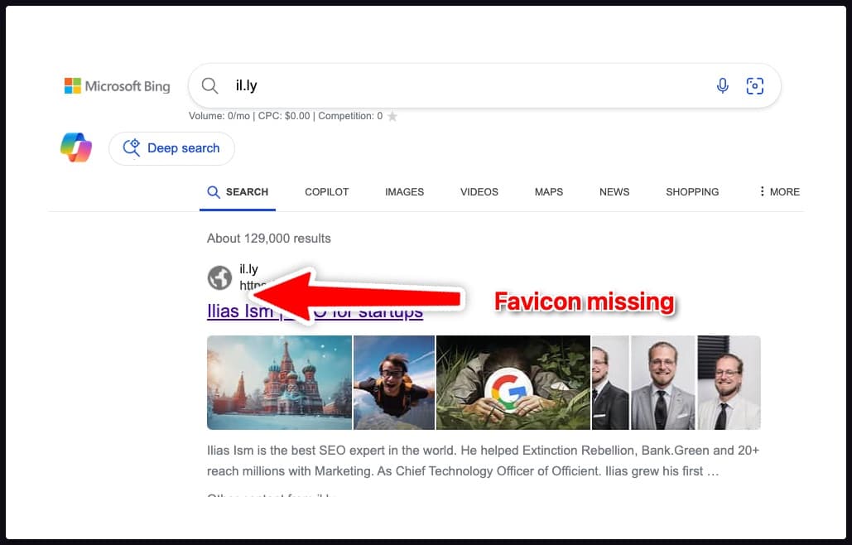The width and height of the screenshot is (852, 545).
Task: Expand the MORE tabs menu
Action: 778,191
